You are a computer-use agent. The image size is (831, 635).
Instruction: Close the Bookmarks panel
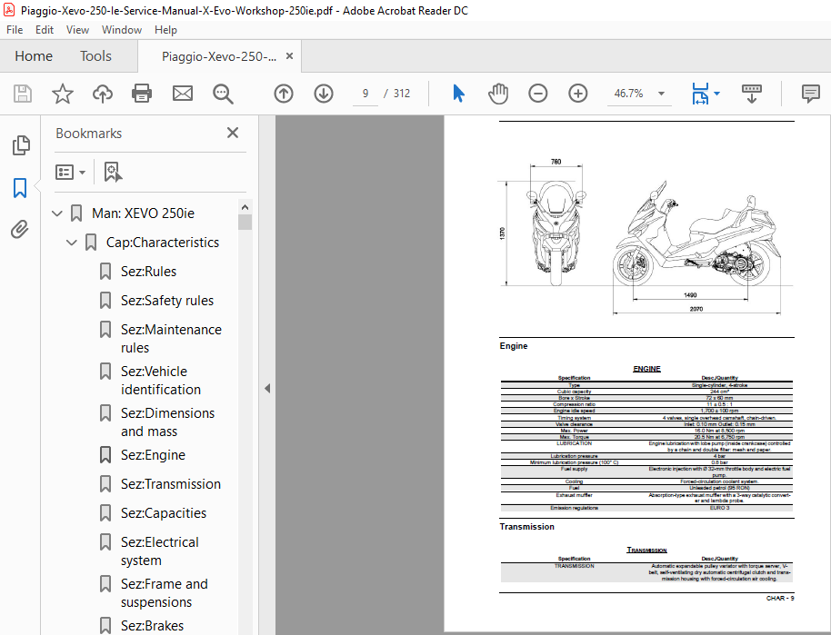click(x=233, y=133)
